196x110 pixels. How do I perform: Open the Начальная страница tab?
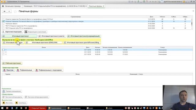coord(13,6)
